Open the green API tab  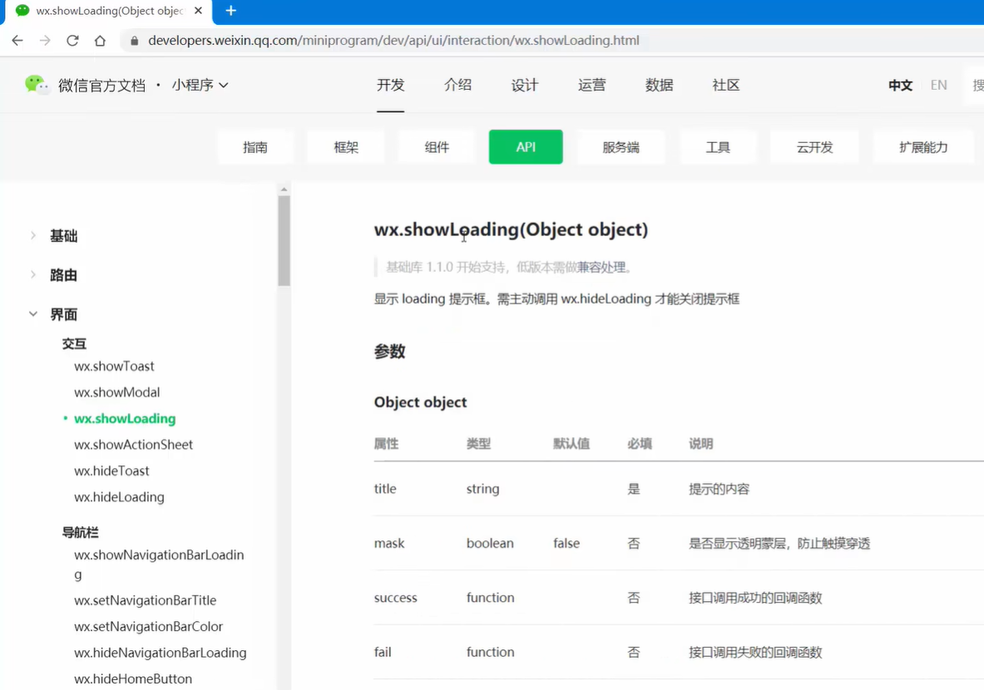point(526,147)
